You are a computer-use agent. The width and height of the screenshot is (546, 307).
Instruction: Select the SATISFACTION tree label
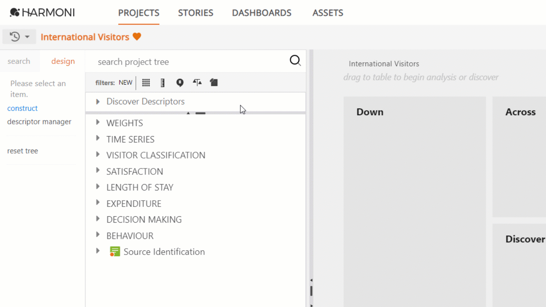135,171
